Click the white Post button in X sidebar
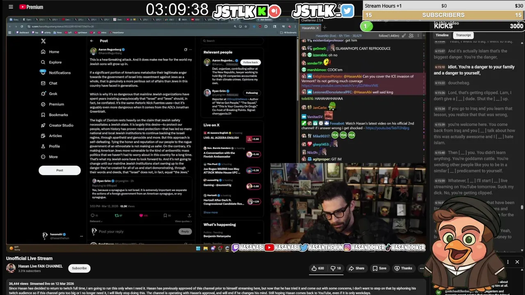Image resolution: width=525 pixels, height=295 pixels. coord(60,170)
